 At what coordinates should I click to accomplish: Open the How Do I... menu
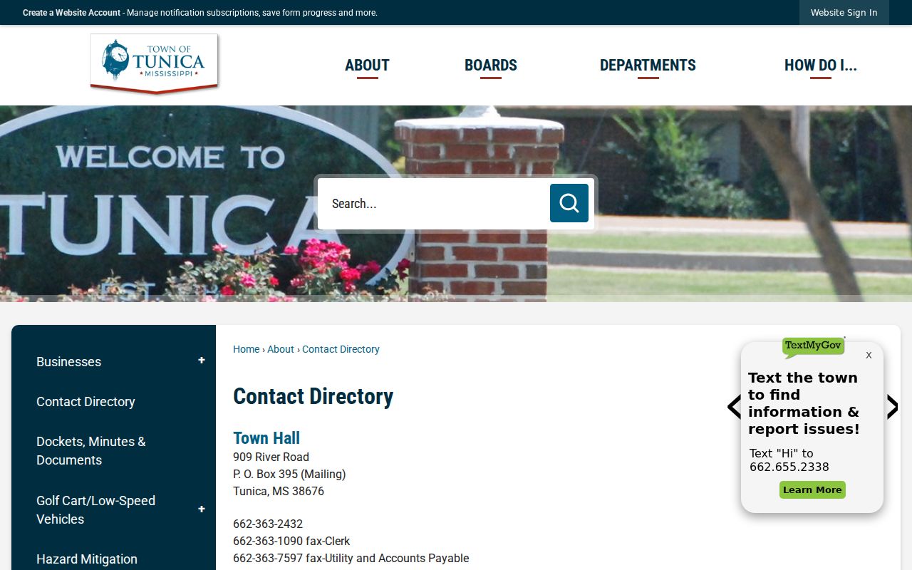pos(821,66)
